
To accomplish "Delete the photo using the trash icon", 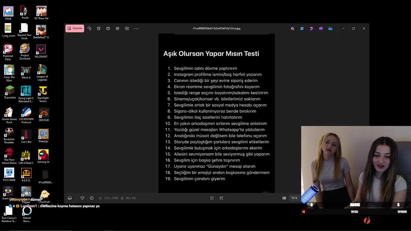I will (99, 29).
